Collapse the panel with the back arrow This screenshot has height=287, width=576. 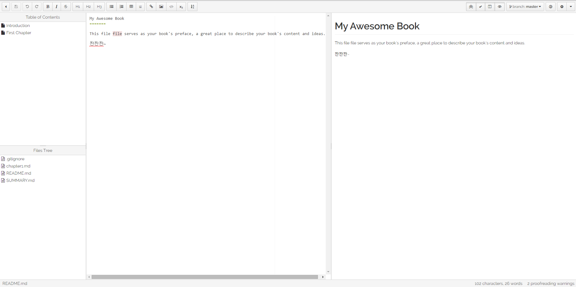tap(6, 7)
